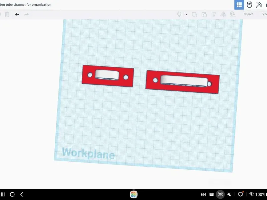267x200 pixels.
Task: Open the Sim Lab apple icon
Action: tap(249, 5)
